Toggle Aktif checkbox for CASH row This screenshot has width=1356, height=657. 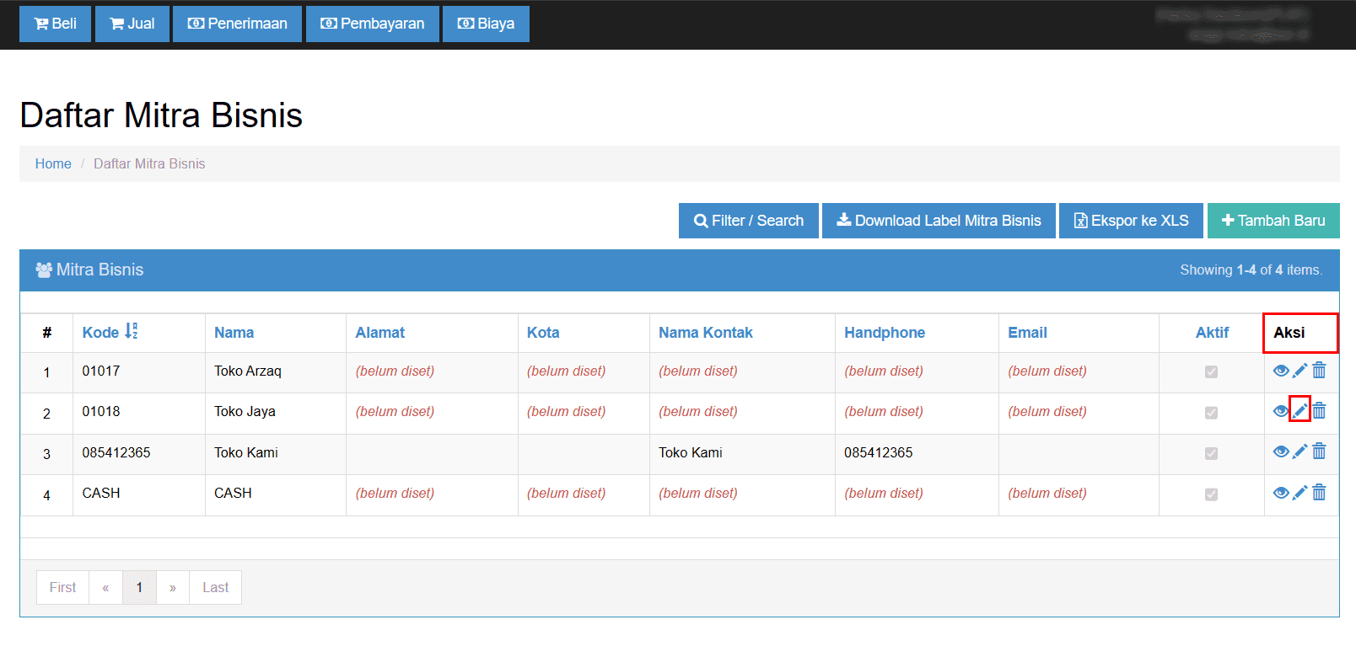(1212, 494)
